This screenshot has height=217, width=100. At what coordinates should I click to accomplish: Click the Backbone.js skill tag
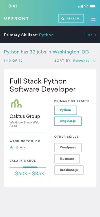(x=69, y=170)
